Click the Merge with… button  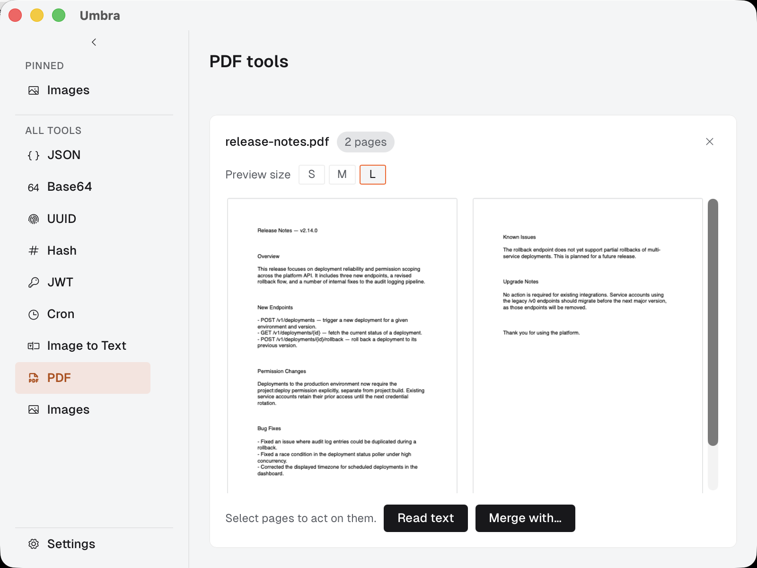tap(525, 518)
